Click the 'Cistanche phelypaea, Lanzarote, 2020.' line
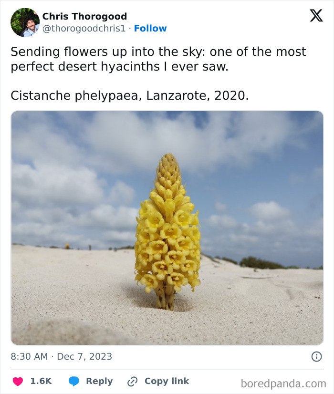This screenshot has width=334, height=394. [x=129, y=95]
